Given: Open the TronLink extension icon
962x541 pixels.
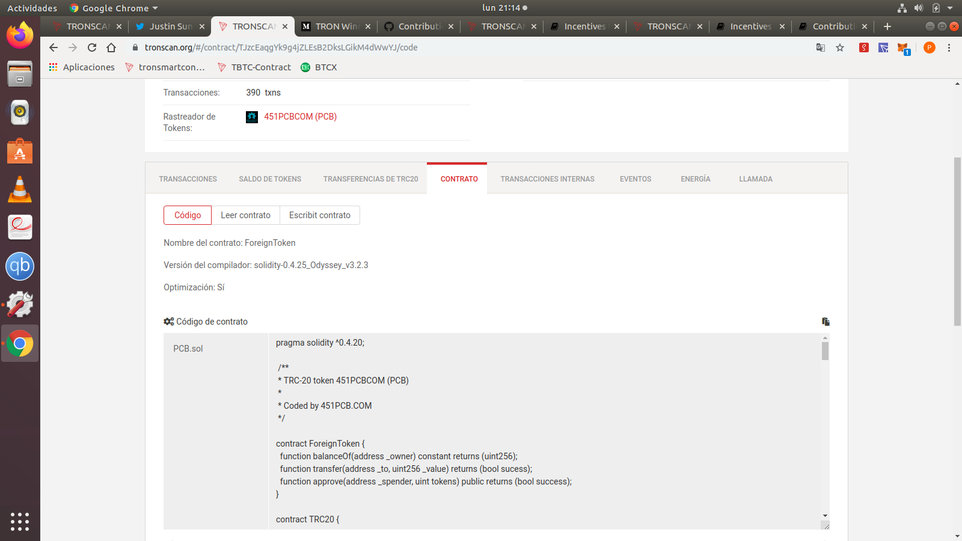Looking at the screenshot, I should (883, 47).
